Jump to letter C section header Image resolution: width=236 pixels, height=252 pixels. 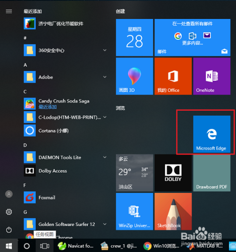pos(25,92)
